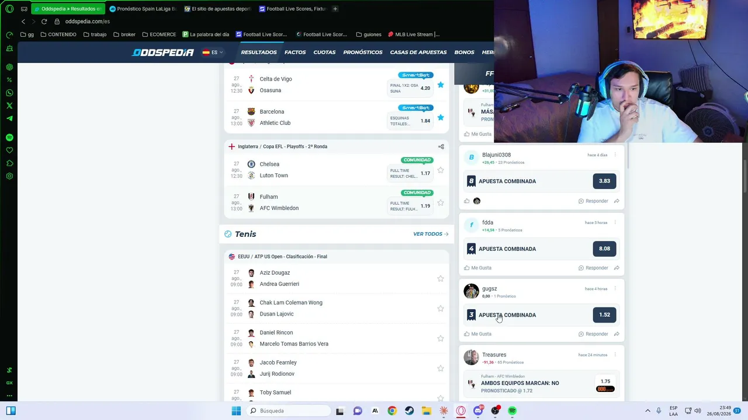Go back to the previous page

click(x=23, y=22)
